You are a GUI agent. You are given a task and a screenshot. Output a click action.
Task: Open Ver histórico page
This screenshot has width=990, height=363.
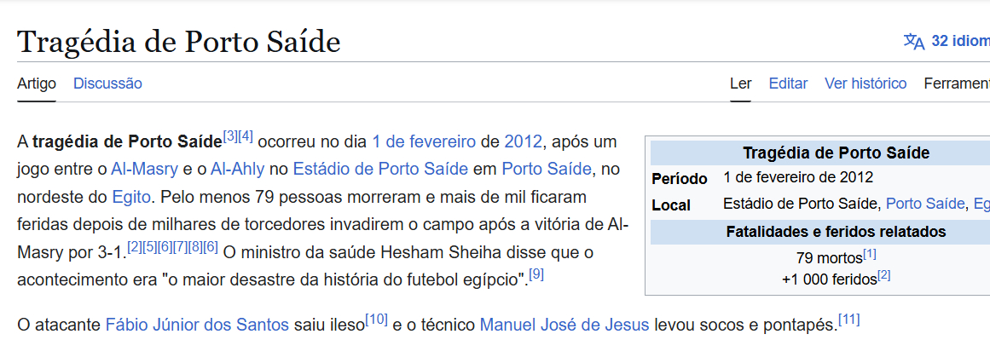tap(865, 84)
